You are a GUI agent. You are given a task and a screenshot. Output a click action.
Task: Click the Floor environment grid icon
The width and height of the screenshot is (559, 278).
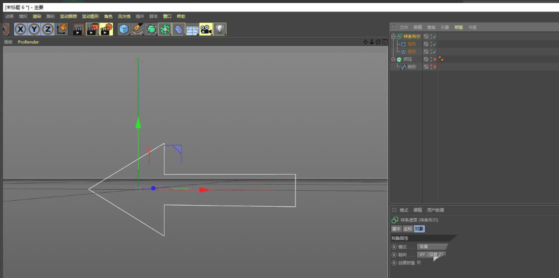(192, 29)
